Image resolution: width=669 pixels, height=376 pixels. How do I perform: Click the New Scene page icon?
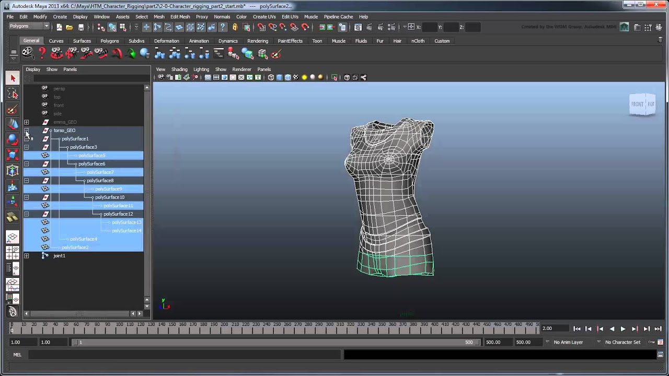59,27
